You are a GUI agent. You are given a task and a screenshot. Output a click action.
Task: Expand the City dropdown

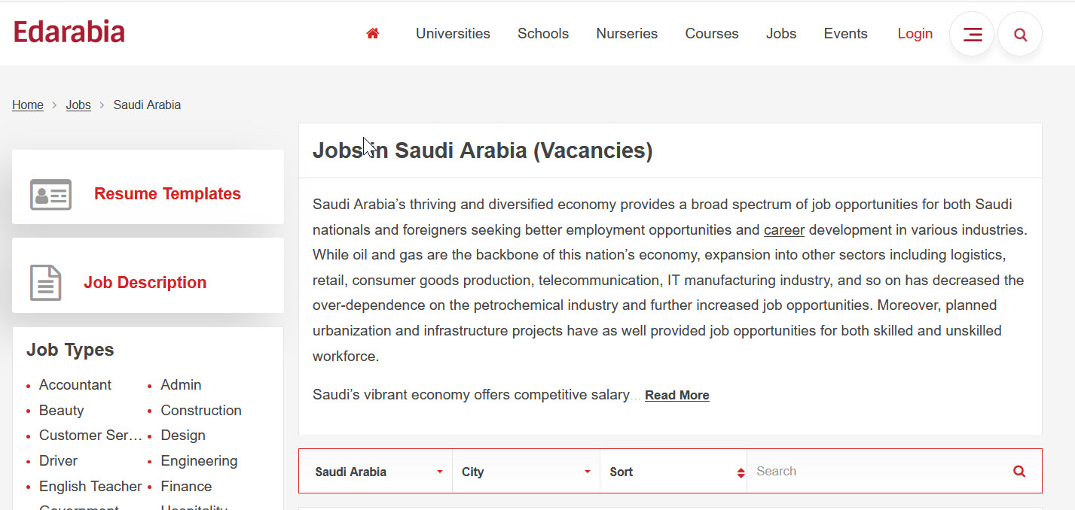point(526,472)
